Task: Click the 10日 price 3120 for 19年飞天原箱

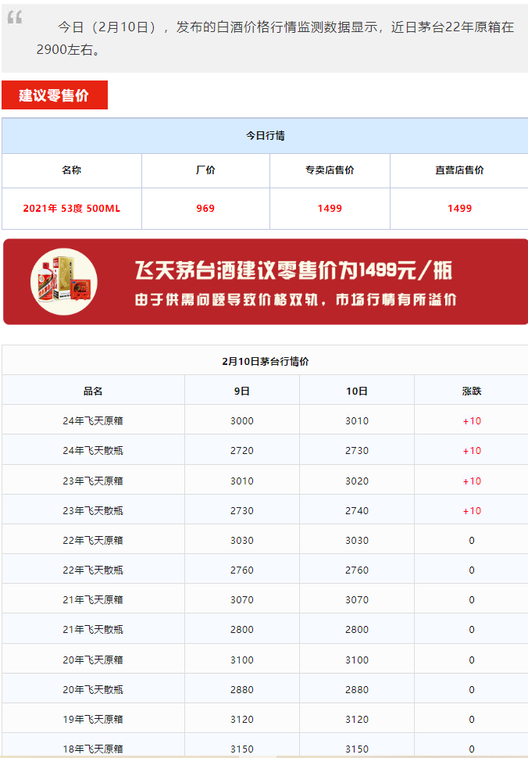Action: (356, 720)
